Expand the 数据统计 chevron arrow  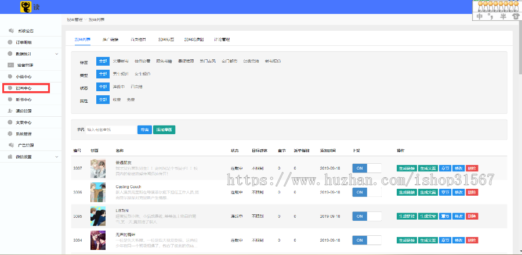(57, 53)
